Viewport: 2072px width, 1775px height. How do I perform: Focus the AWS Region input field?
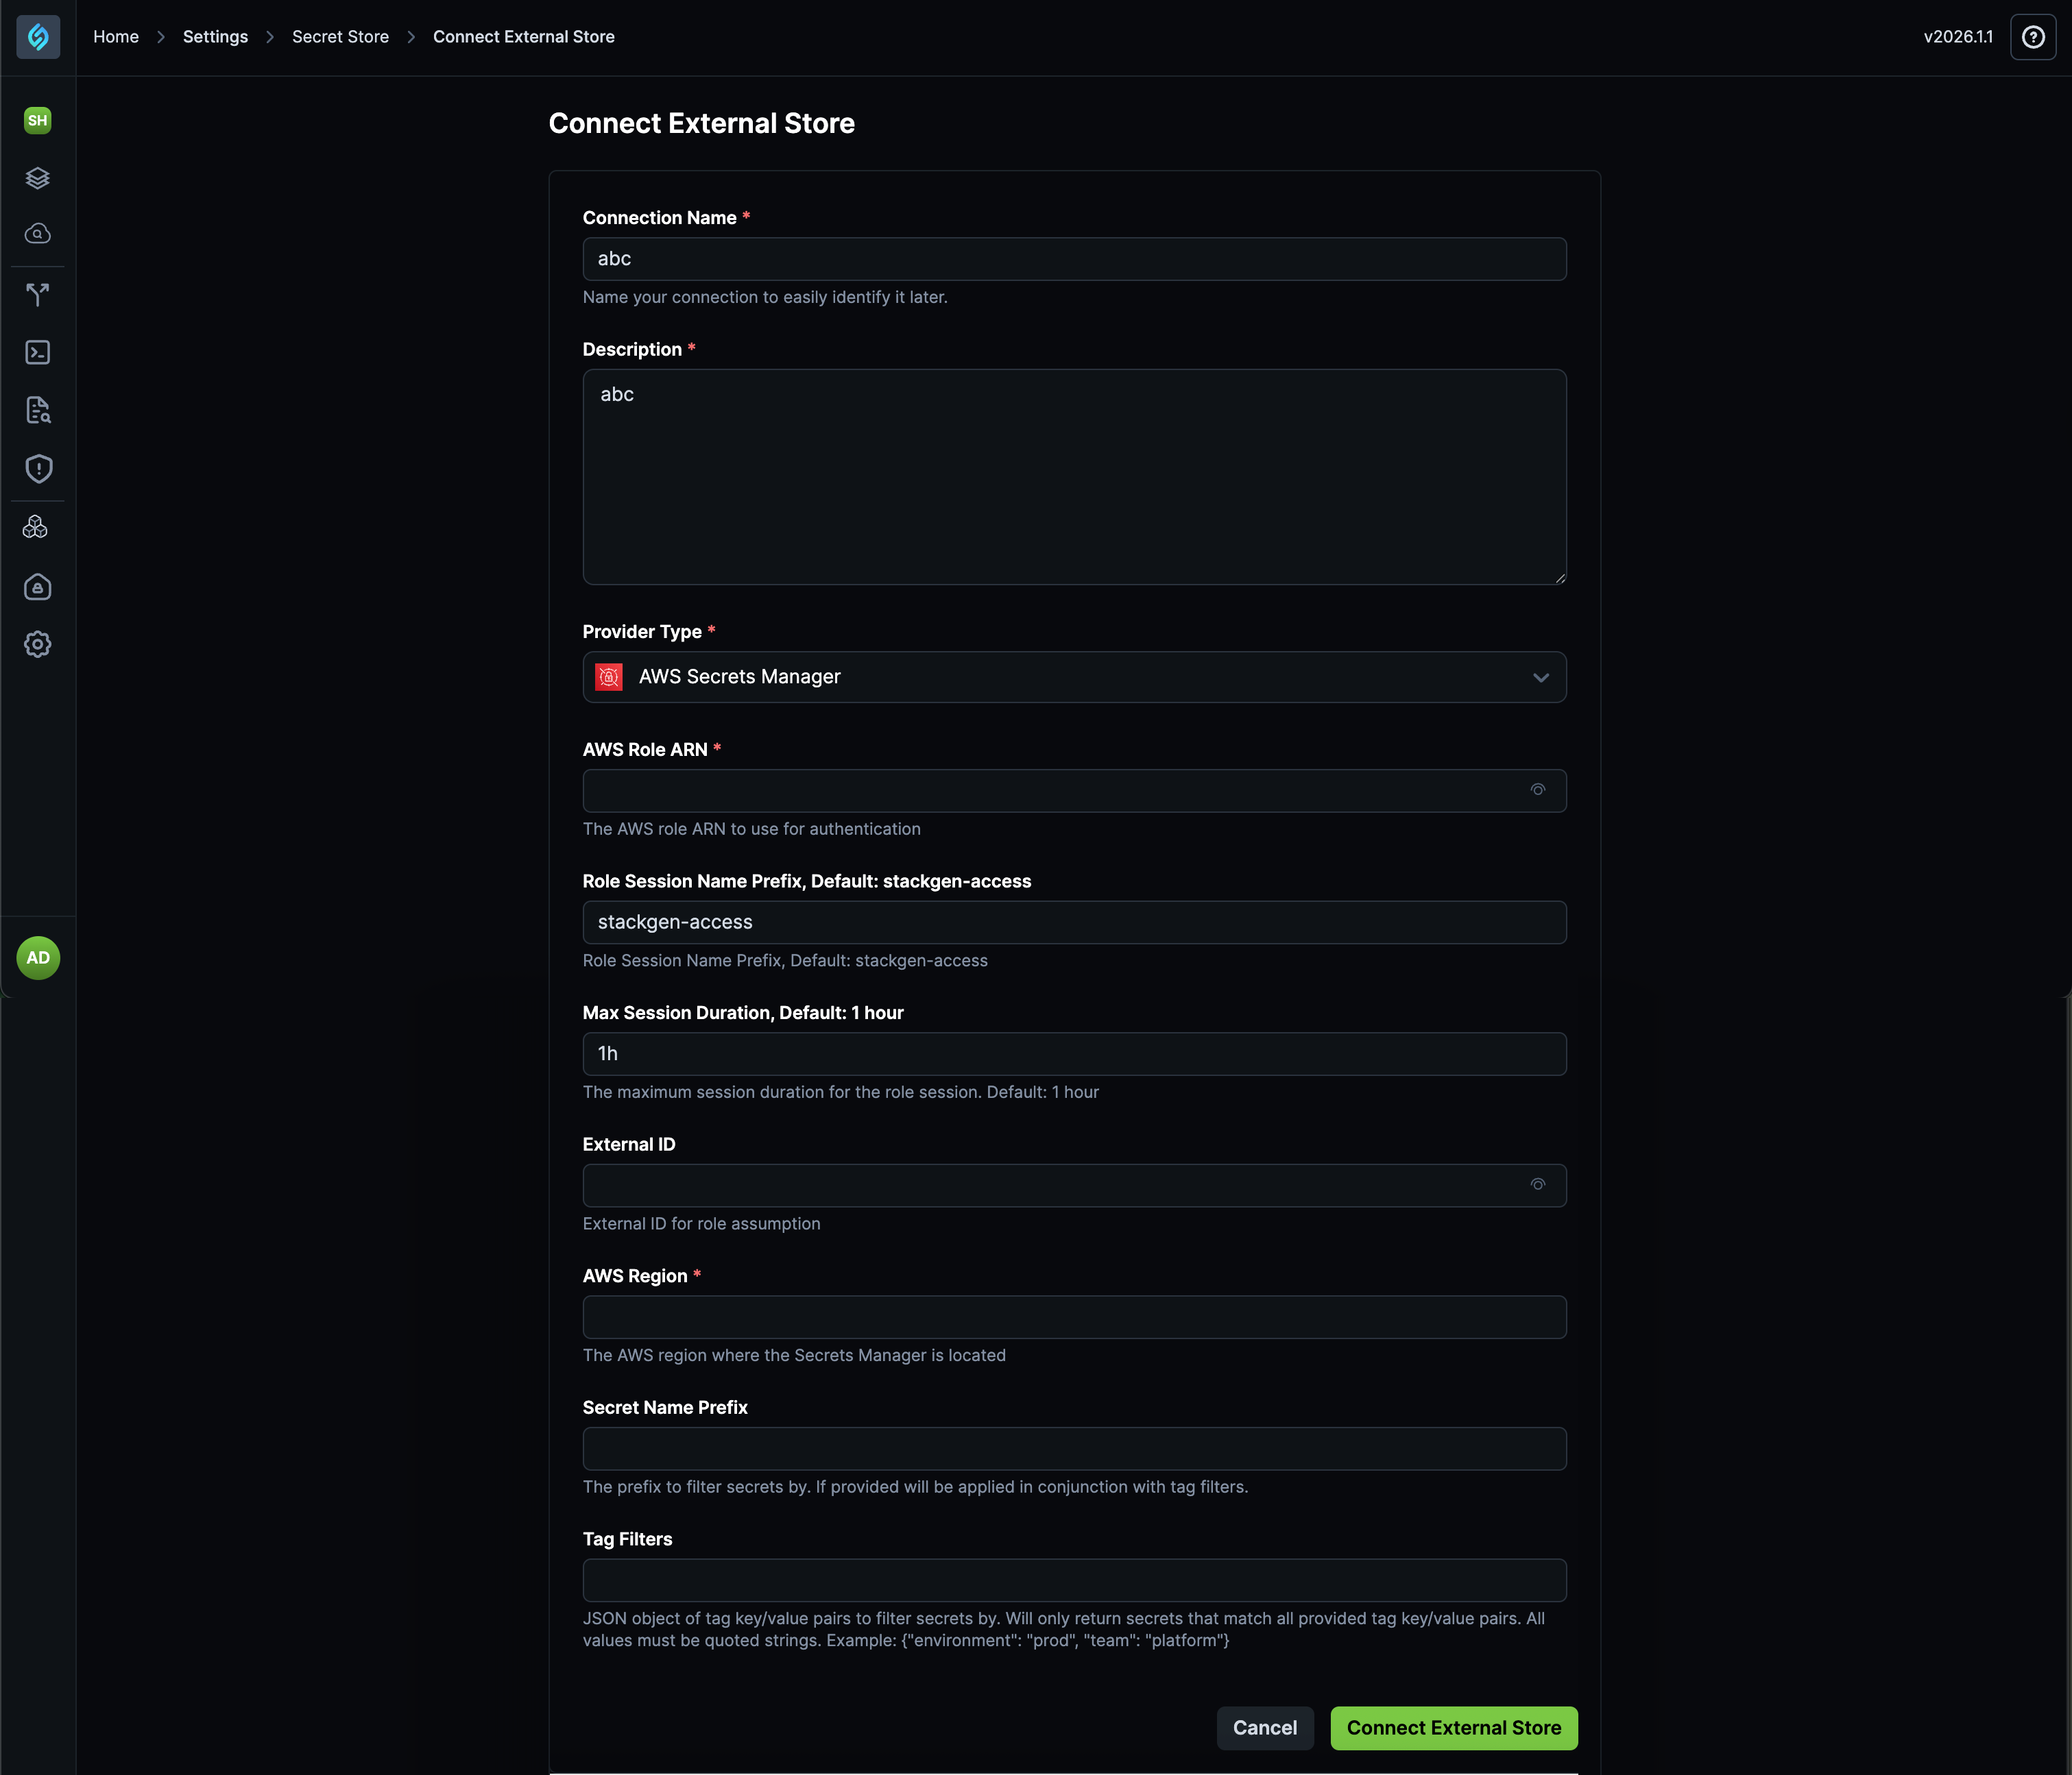(1074, 1317)
